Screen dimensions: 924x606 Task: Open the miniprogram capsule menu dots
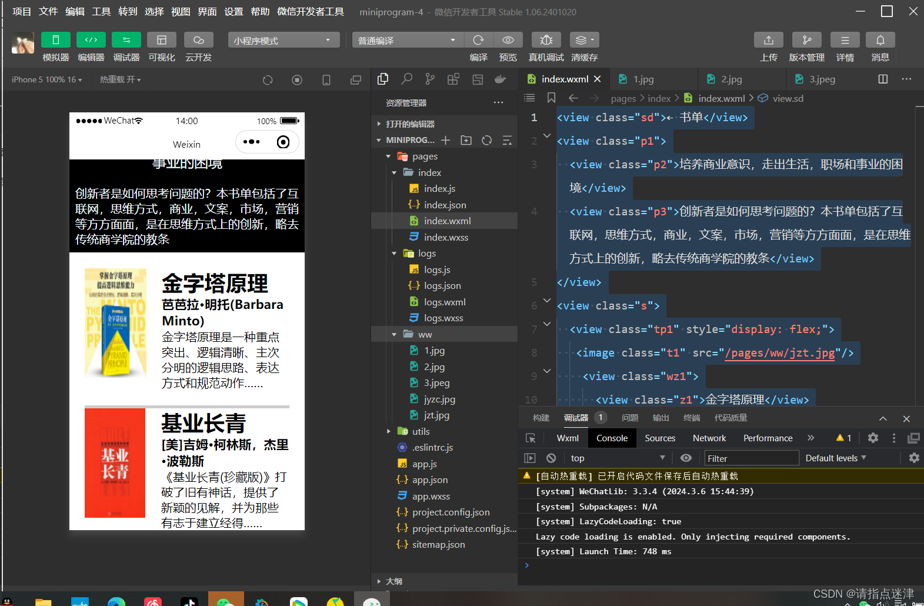tap(252, 142)
